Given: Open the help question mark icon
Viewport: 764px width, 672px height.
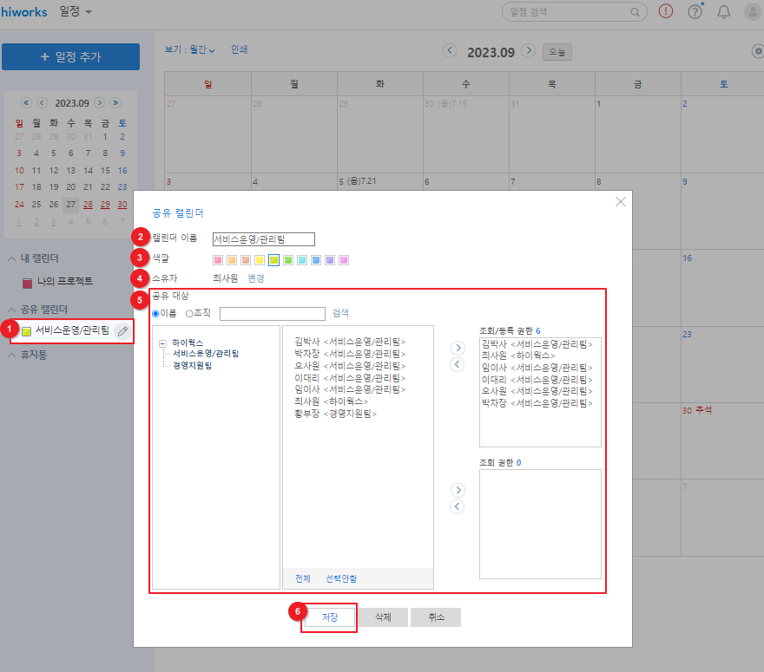Looking at the screenshot, I should (x=695, y=11).
